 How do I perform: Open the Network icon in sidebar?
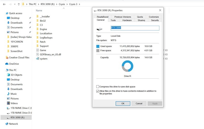7,124
